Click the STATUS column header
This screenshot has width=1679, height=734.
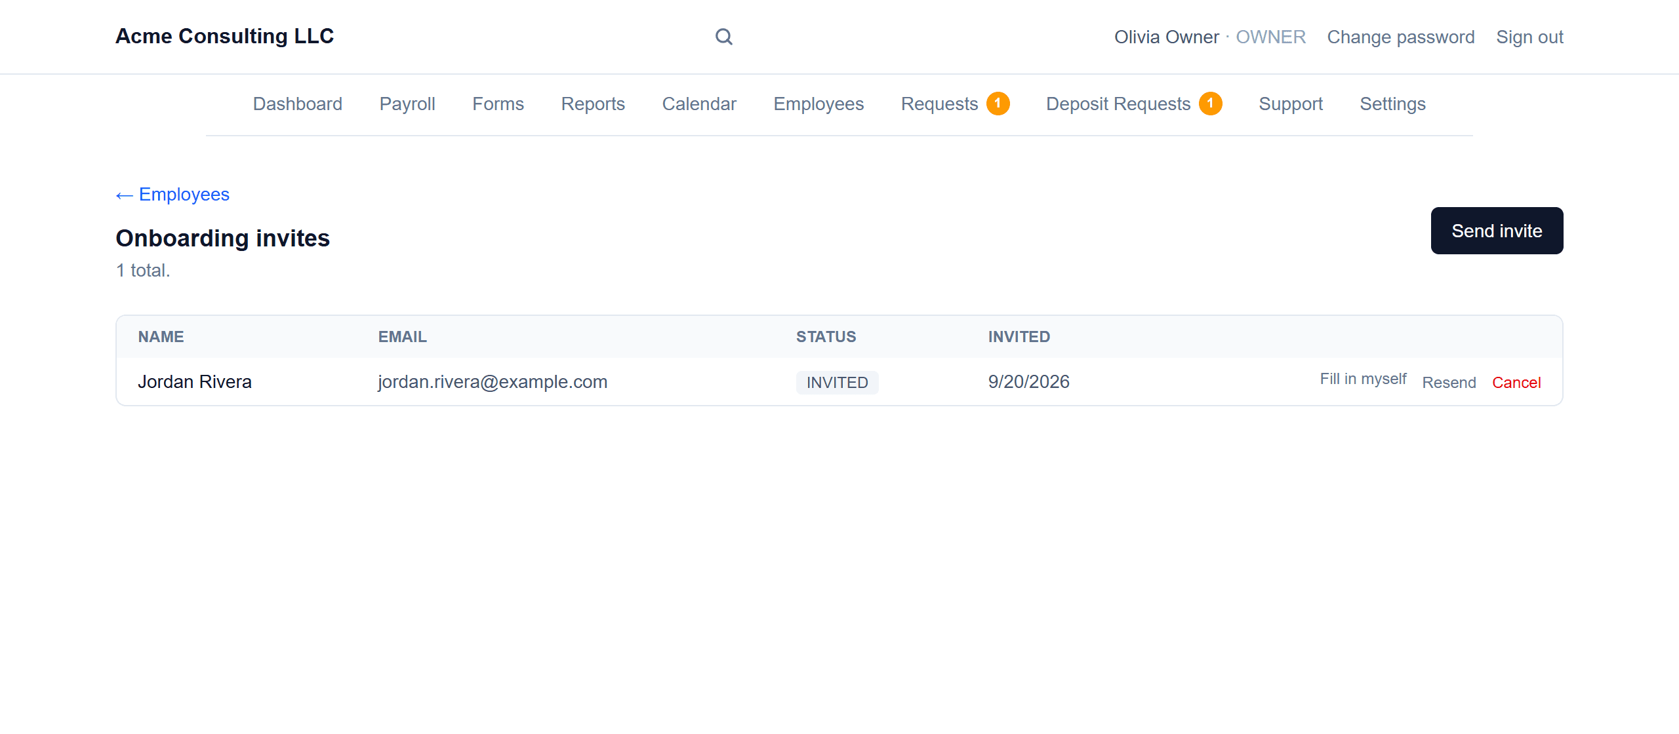[826, 337]
